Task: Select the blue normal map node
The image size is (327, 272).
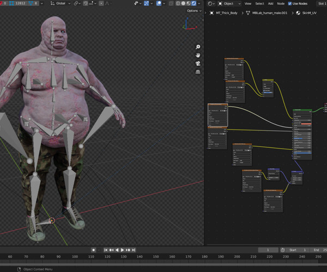Action: tap(274, 175)
